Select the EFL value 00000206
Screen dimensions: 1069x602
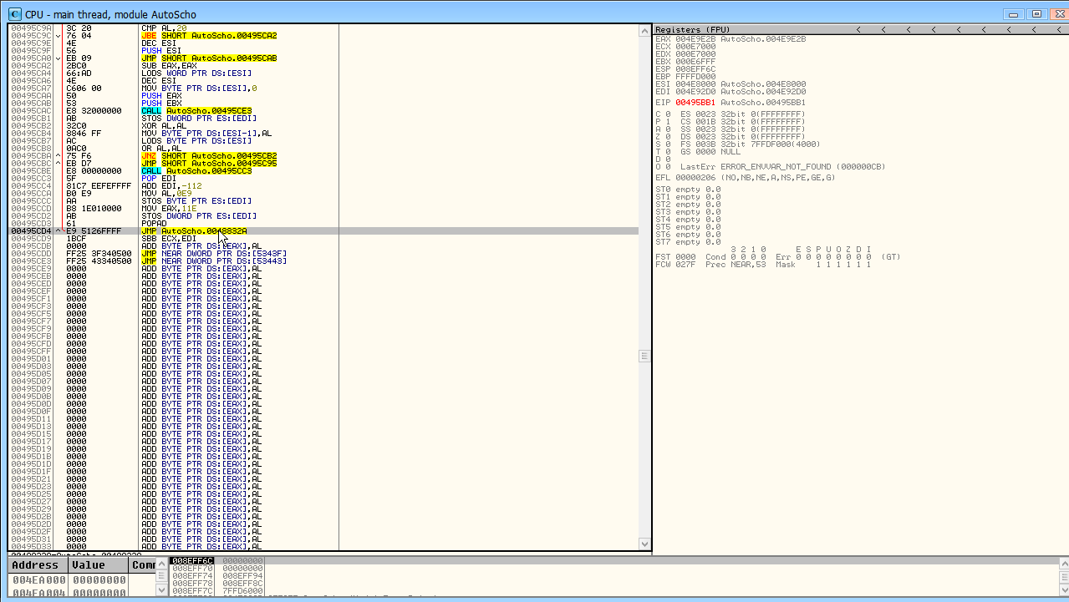click(695, 177)
